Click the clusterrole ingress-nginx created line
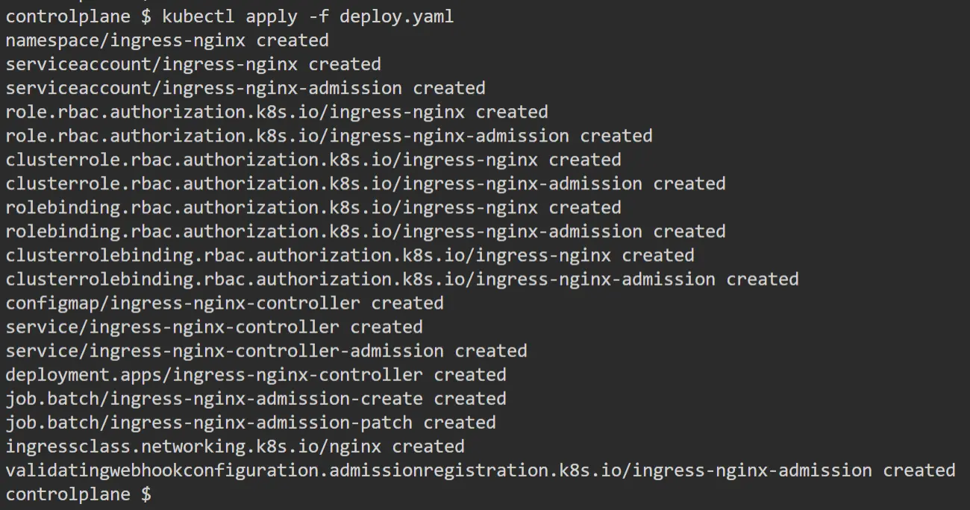Image resolution: width=970 pixels, height=510 pixels. pyautogui.click(x=313, y=160)
